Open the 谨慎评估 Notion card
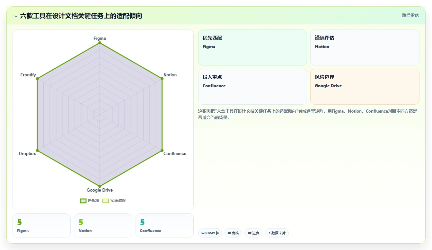 tap(365, 47)
